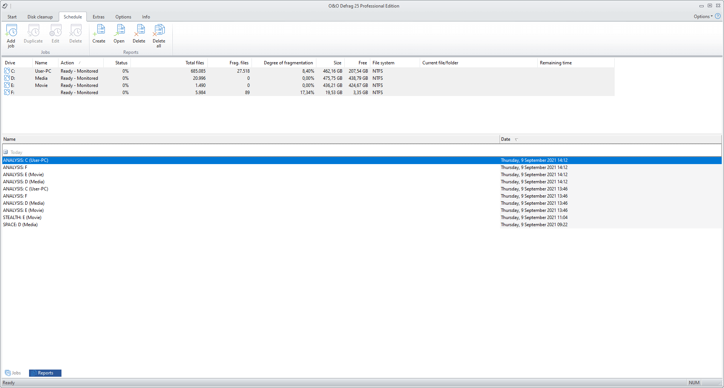
Task: Click the date Thursday, 9 September 2021 09:22
Action: point(534,225)
